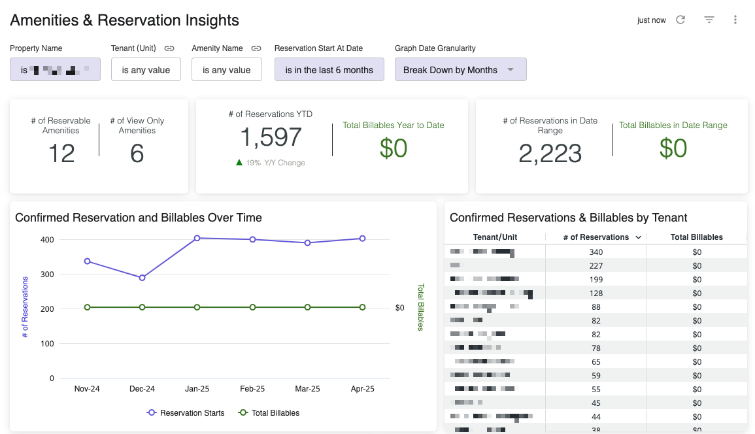The height and width of the screenshot is (434, 755).
Task: Toggle Total Billables series in legend
Action: point(269,413)
